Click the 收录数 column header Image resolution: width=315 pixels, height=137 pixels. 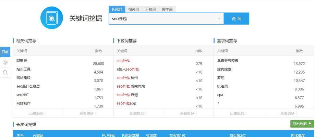pyautogui.click(x=151, y=135)
